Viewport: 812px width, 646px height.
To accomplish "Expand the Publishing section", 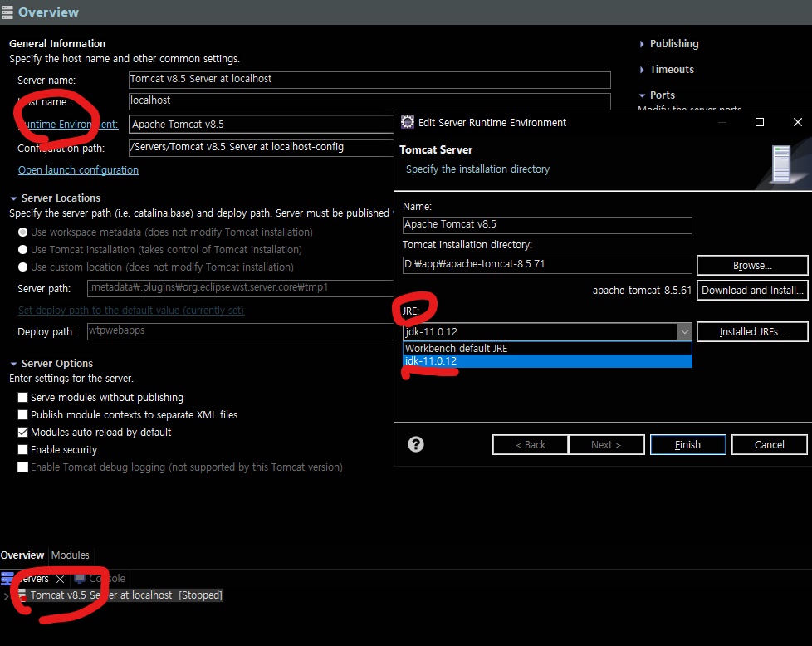I will (x=642, y=44).
